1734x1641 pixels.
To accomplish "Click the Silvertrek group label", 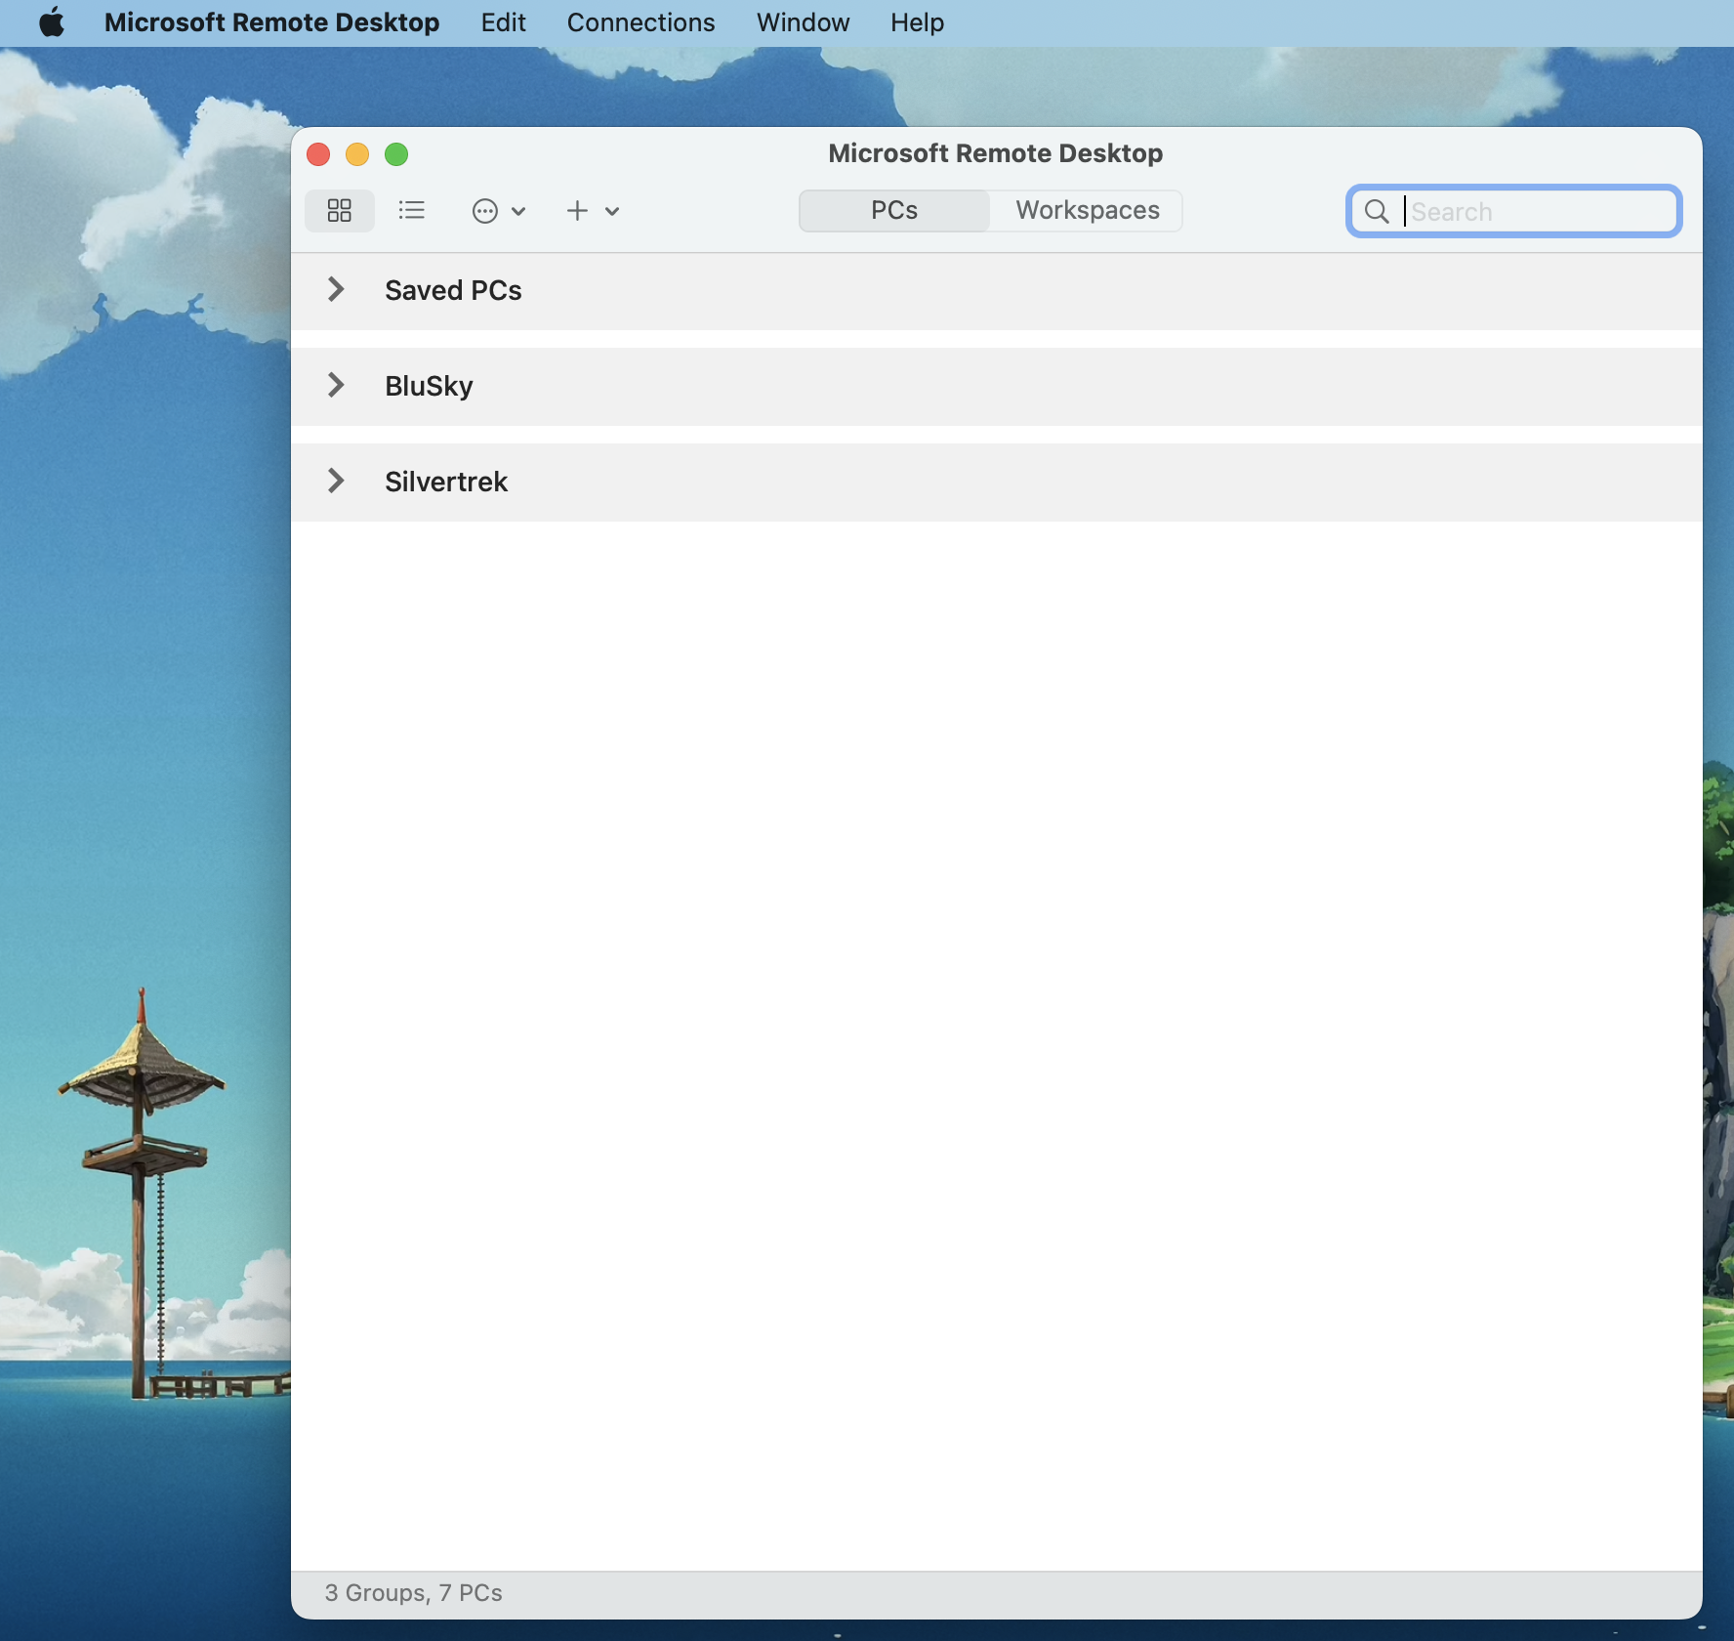I will [446, 482].
